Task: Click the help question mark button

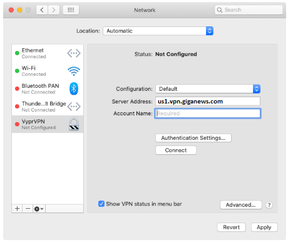Action: click(269, 205)
